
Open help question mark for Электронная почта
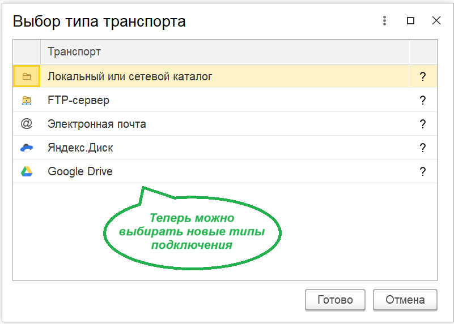[x=422, y=124]
